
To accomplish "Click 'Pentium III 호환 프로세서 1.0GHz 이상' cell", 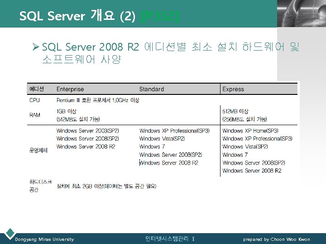I will click(x=98, y=100).
